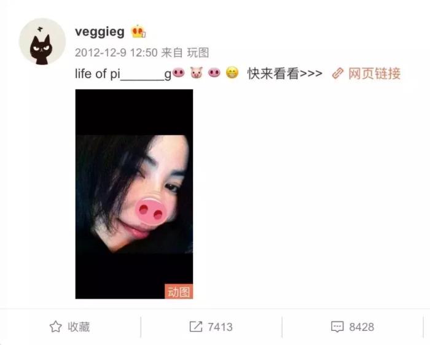This screenshot has width=430, height=345.
Task: Open the black cat profile avatar
Action: click(x=42, y=41)
